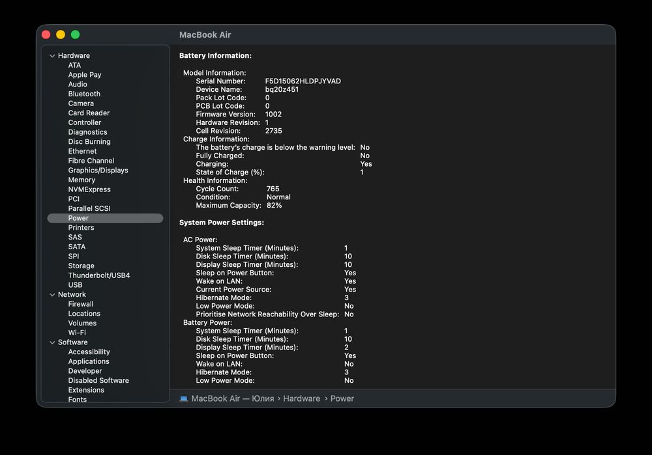Select USB in the sidebar
The image size is (652, 455).
pos(75,285)
